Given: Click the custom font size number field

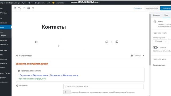Looking at the screenshot, I should 170,41.
